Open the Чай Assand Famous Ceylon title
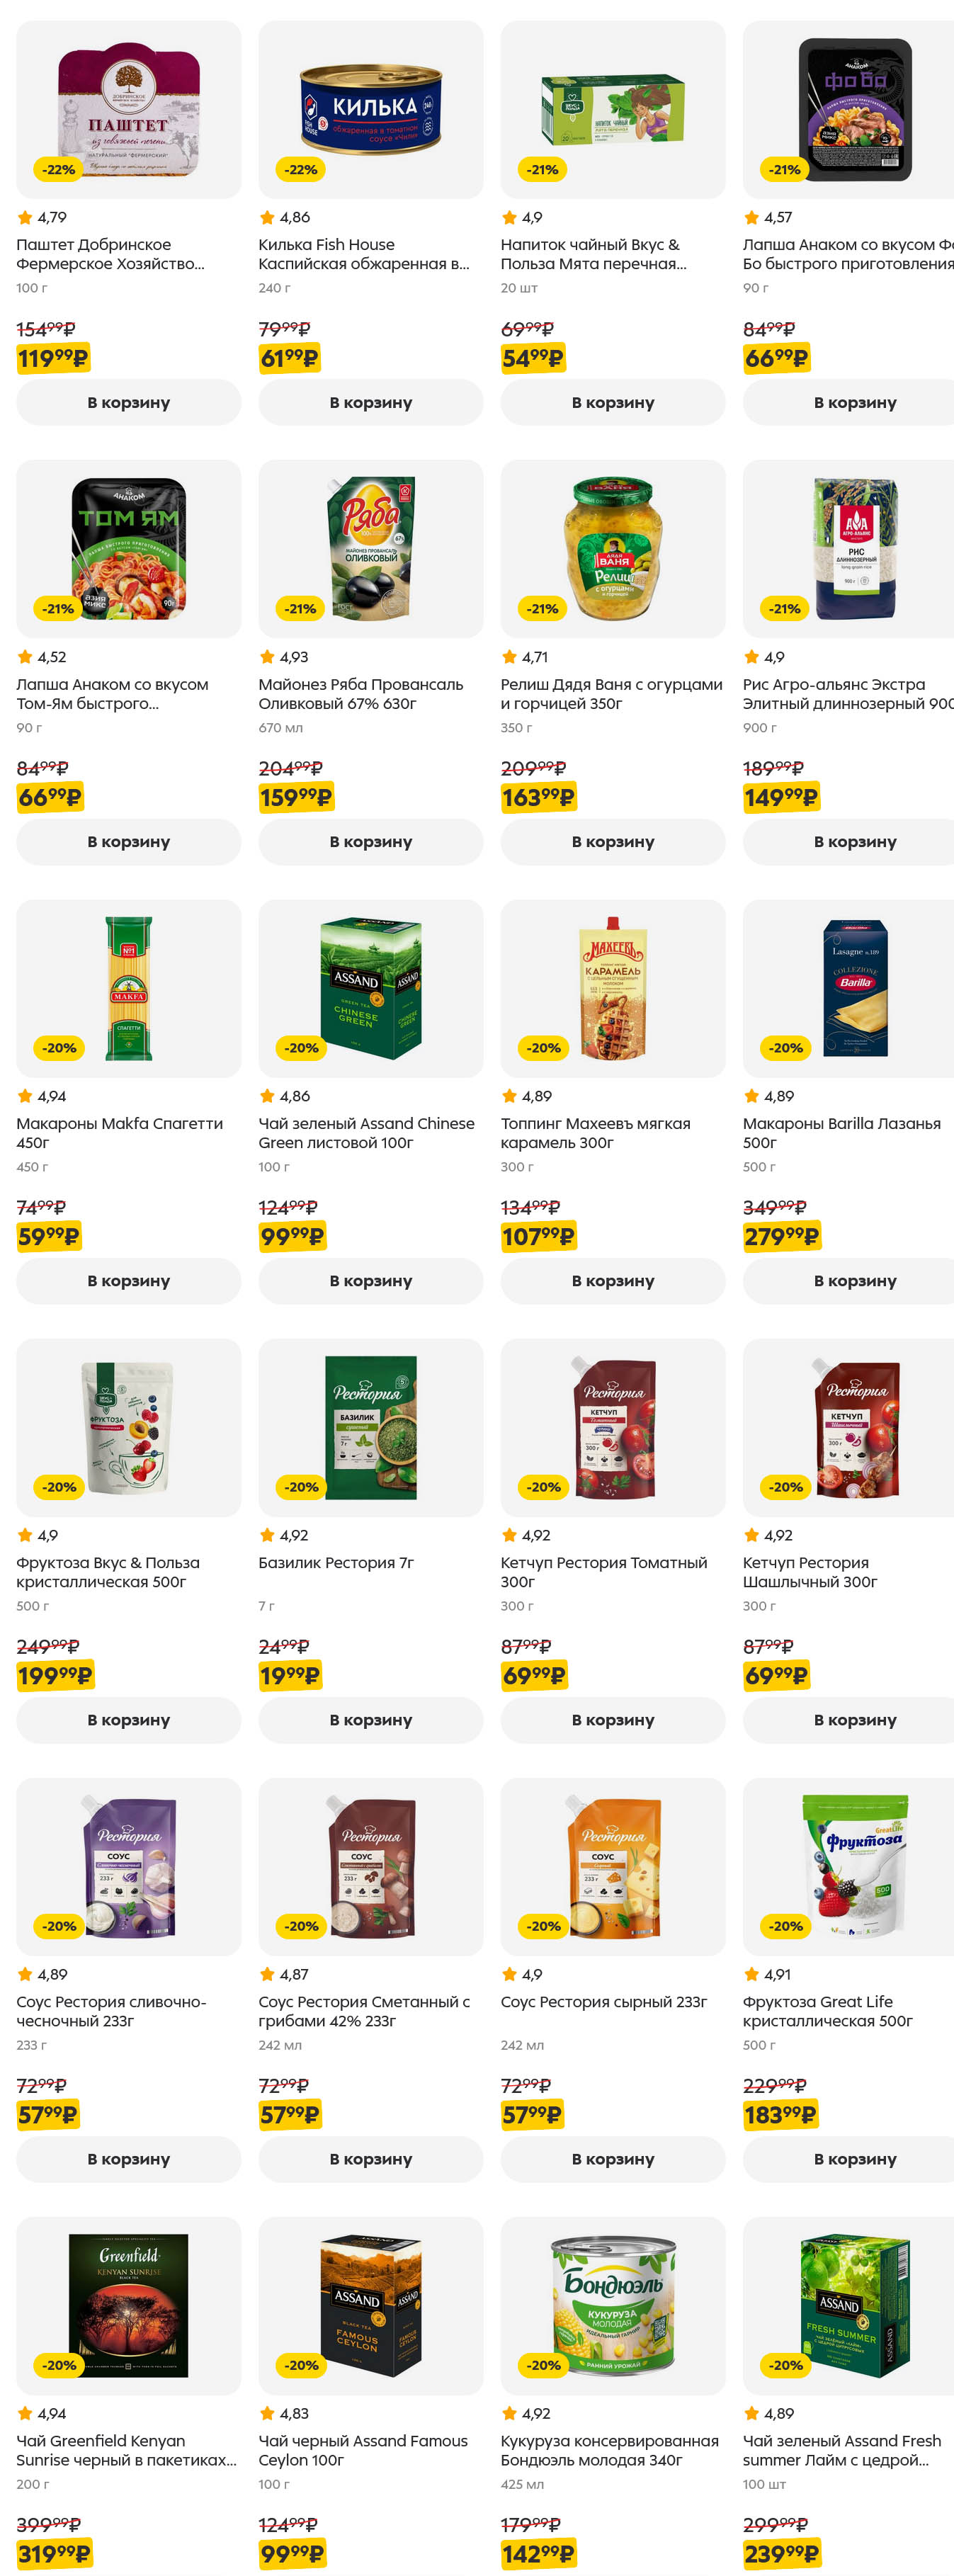This screenshot has width=954, height=2576. point(362,2450)
